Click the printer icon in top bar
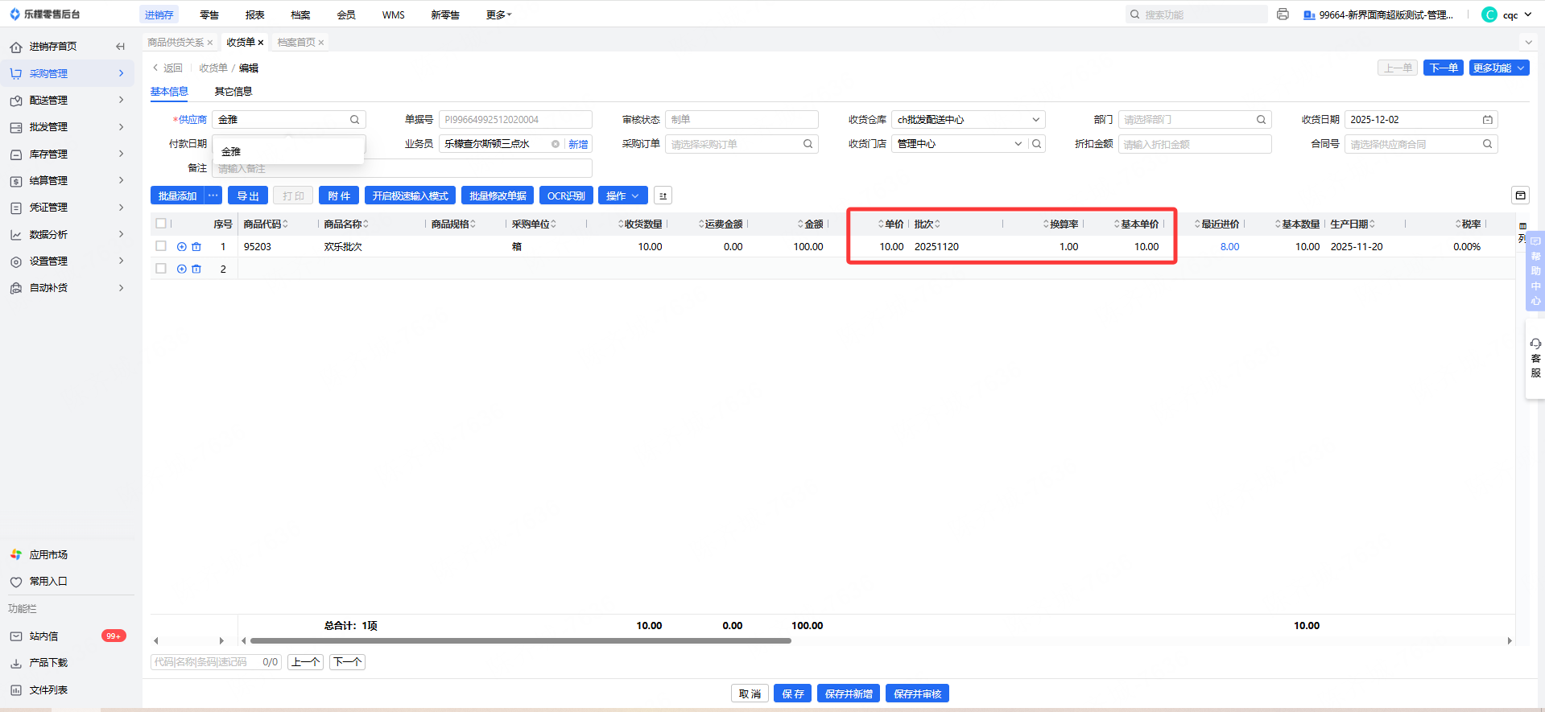 tap(1283, 14)
